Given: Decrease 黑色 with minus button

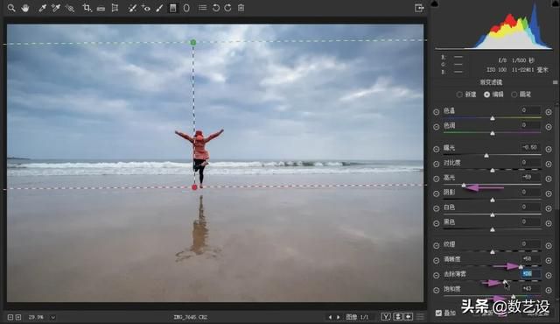Looking at the screenshot, I should pyautogui.click(x=436, y=223).
